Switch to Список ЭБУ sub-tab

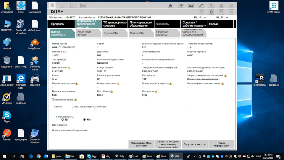point(141,33)
